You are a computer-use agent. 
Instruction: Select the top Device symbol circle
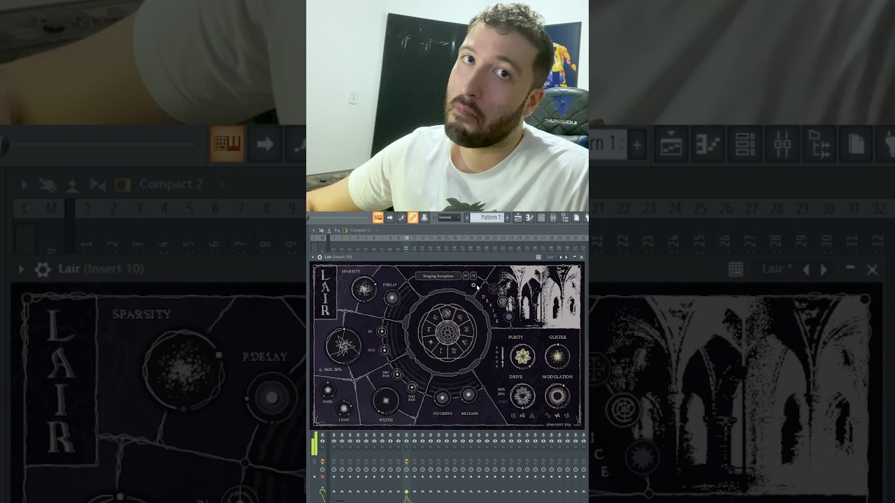(494, 289)
